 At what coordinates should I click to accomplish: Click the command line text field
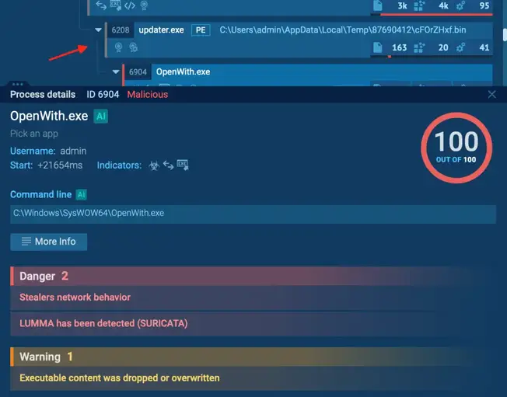pos(253,214)
